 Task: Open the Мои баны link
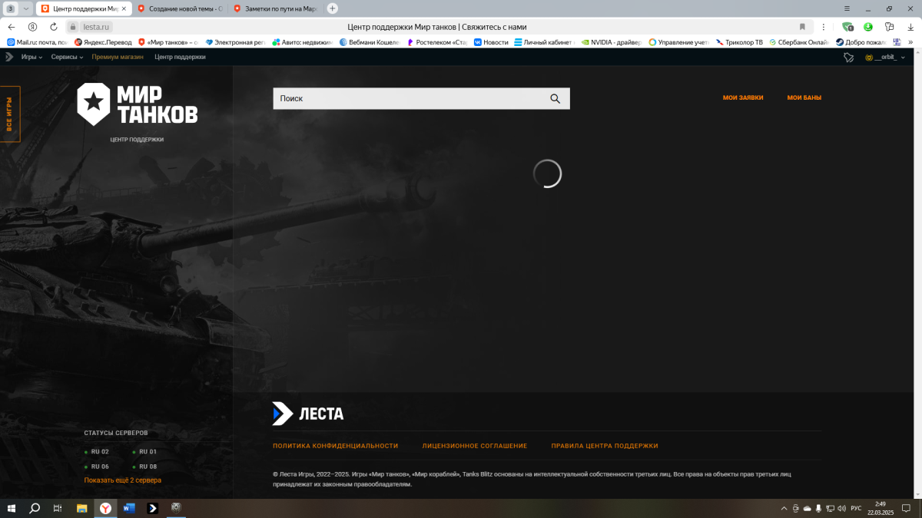(804, 98)
